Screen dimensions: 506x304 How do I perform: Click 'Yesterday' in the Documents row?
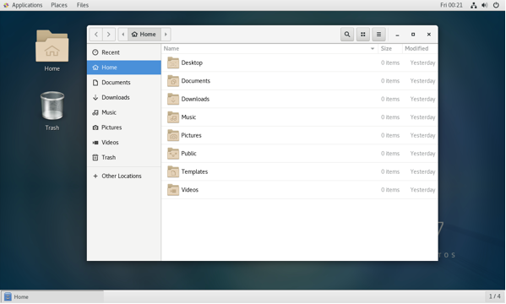[x=422, y=81]
